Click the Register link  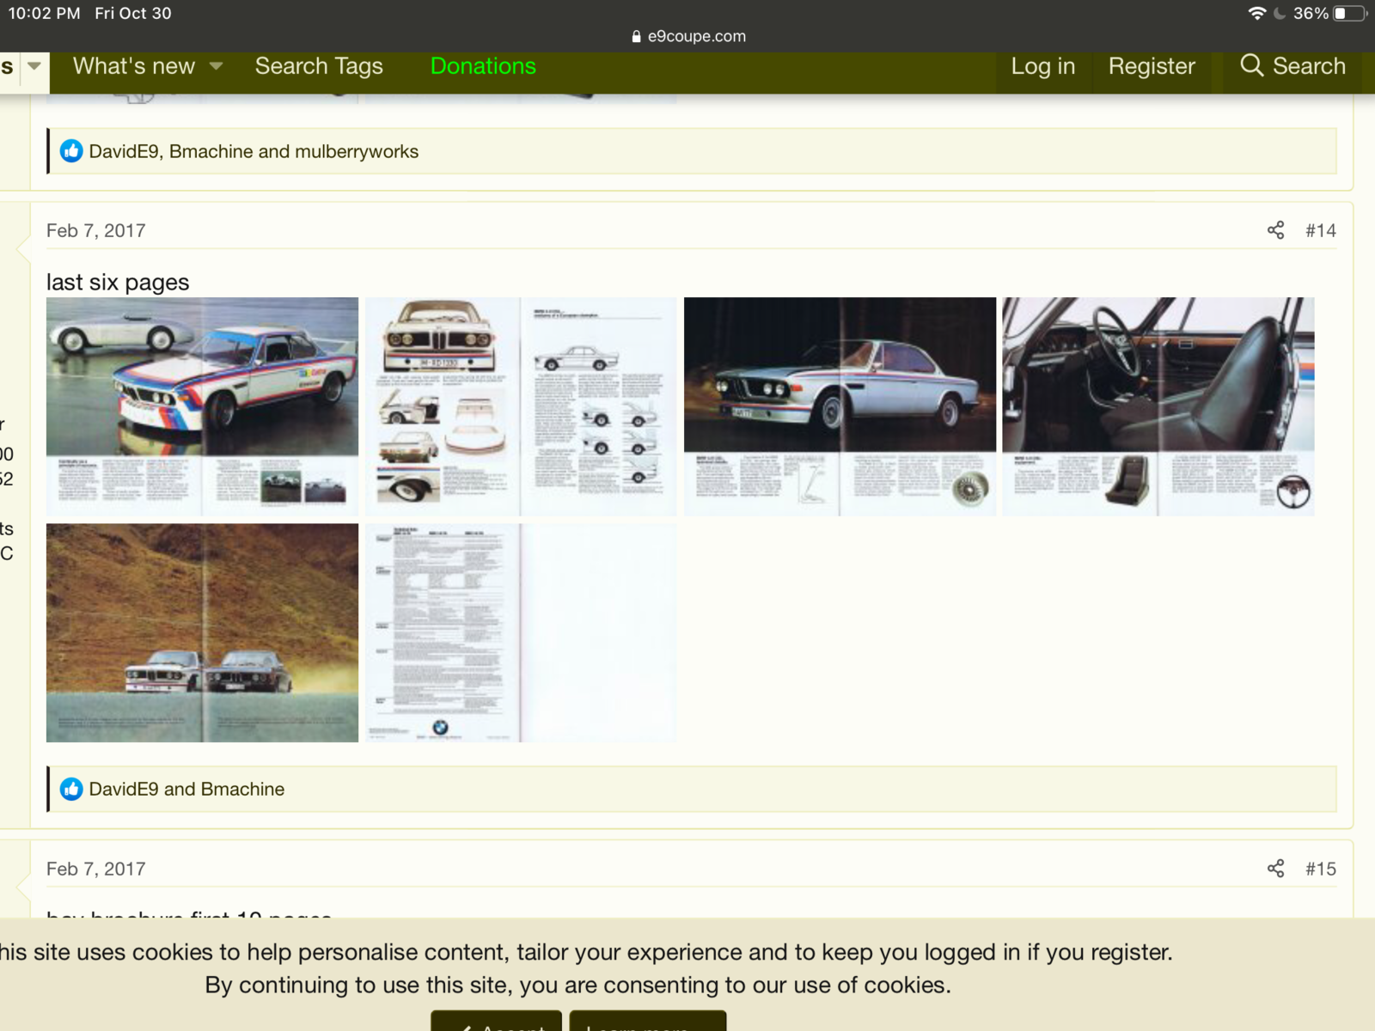(1152, 66)
